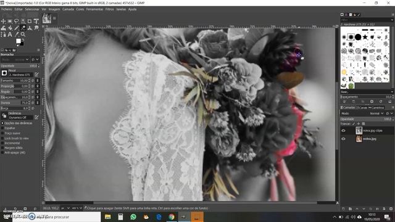Viewport: 395px width, 222px height.
Task: Select the Fuzzy Select tool
Action: click(x=23, y=21)
